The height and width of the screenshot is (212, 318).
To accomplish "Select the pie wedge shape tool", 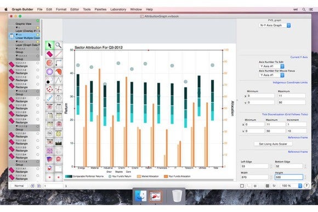I will 50,63.
